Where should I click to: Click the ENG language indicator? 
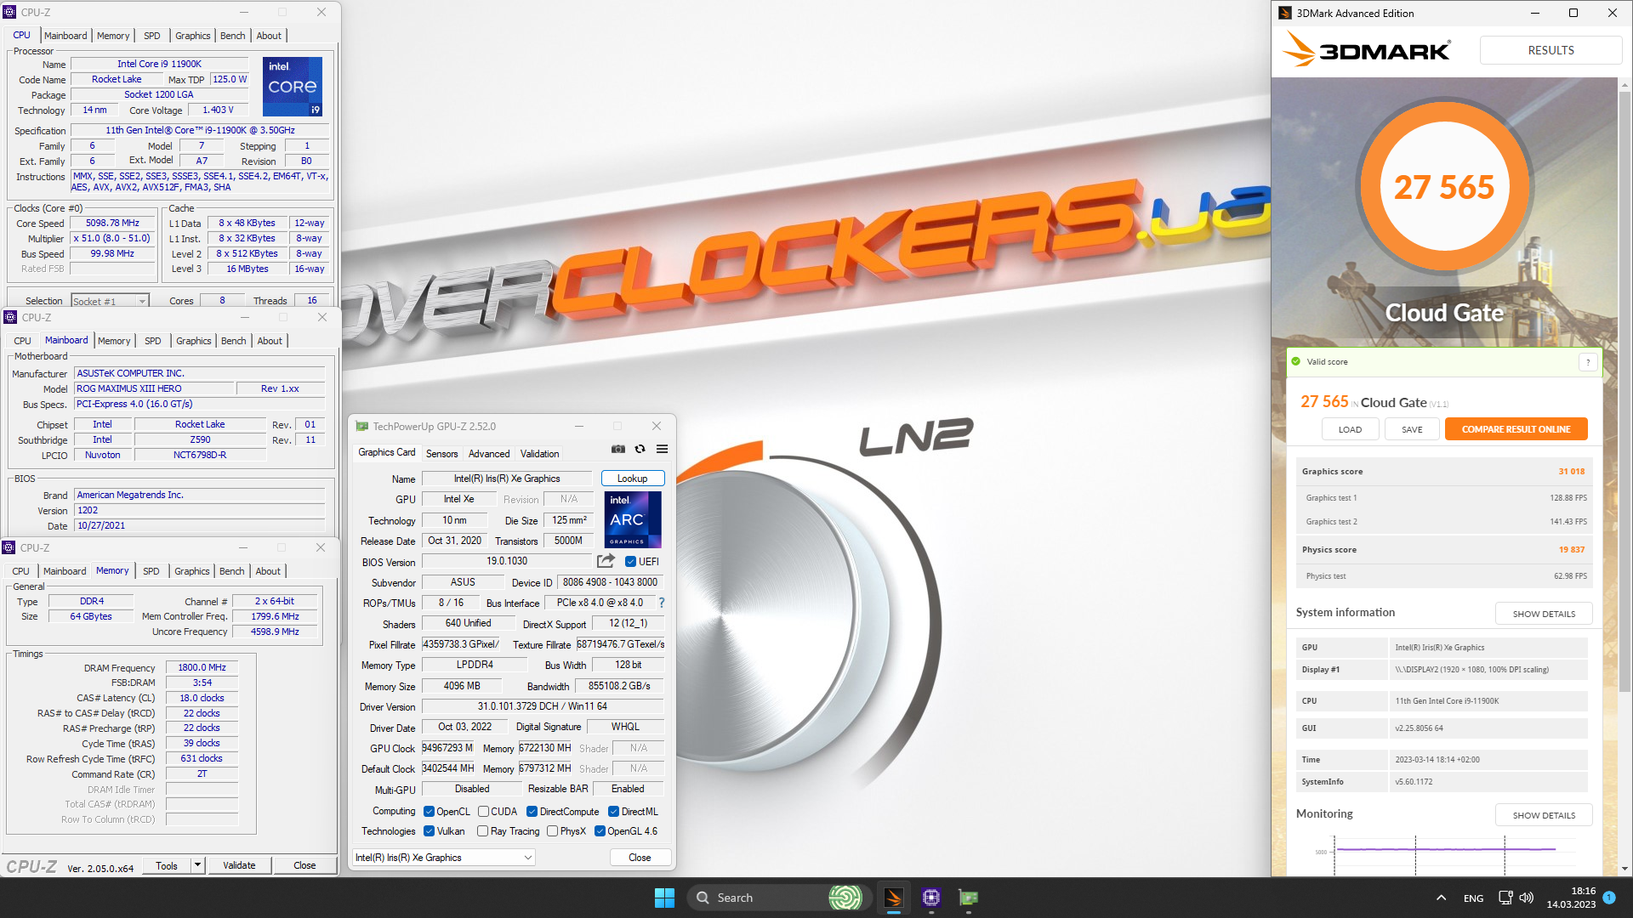(x=1473, y=898)
